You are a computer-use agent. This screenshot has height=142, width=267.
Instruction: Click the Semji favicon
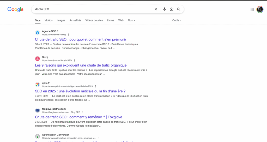(38, 59)
